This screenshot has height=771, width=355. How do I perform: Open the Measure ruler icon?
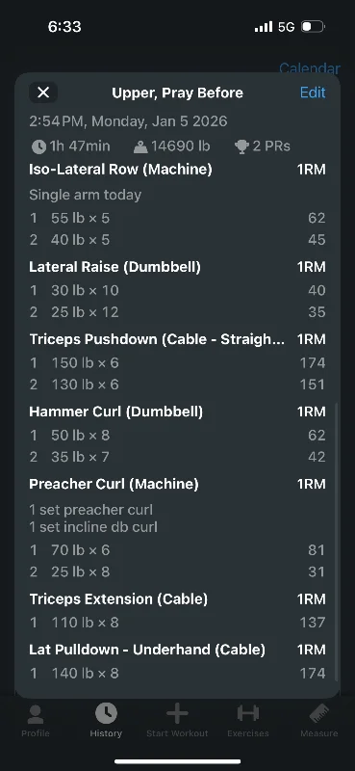pos(319,714)
